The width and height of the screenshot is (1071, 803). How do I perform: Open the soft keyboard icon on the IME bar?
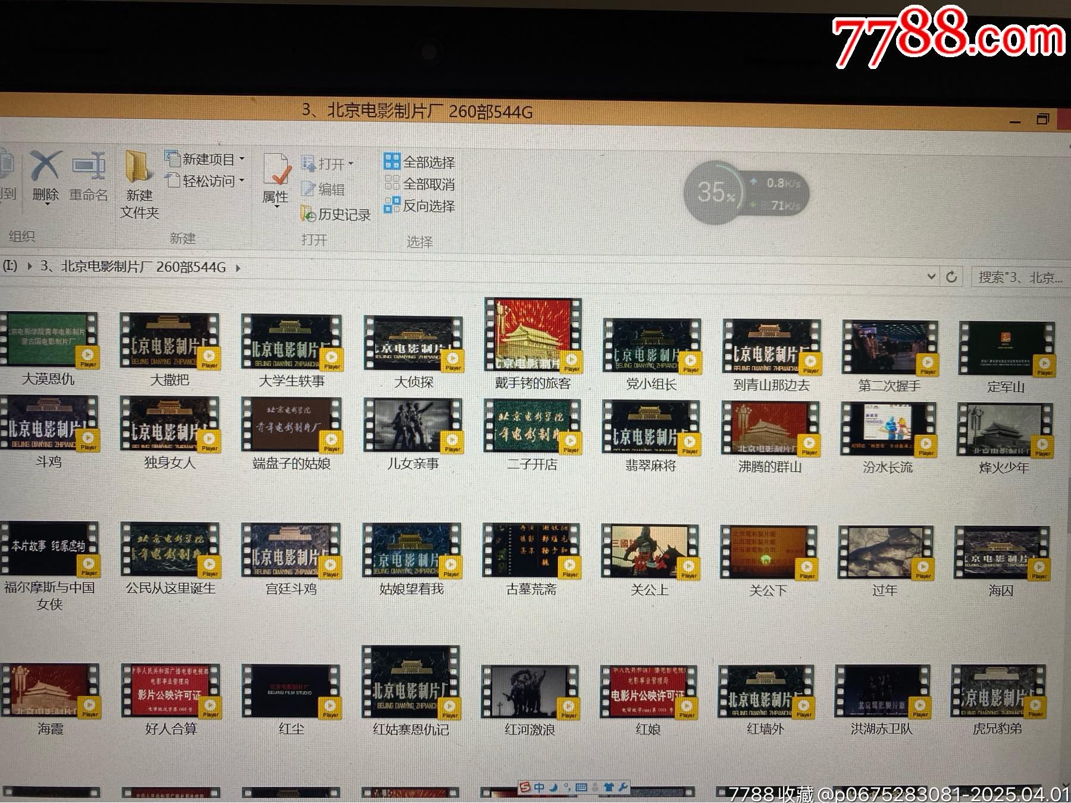click(x=581, y=787)
